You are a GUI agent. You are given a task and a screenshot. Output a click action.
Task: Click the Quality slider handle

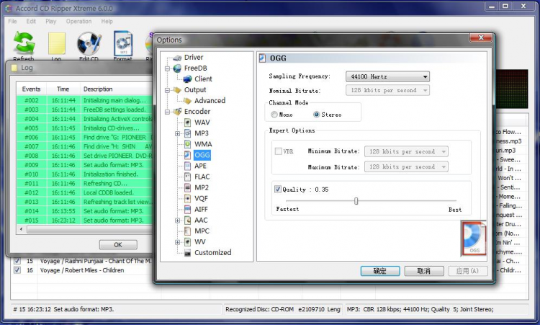click(356, 201)
